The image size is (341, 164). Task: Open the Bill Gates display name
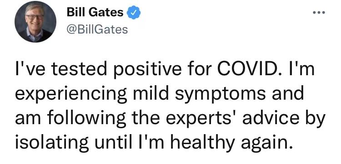95,12
